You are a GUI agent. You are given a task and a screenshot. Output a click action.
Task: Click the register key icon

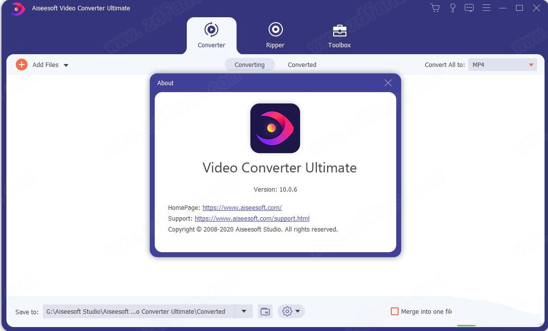(452, 8)
